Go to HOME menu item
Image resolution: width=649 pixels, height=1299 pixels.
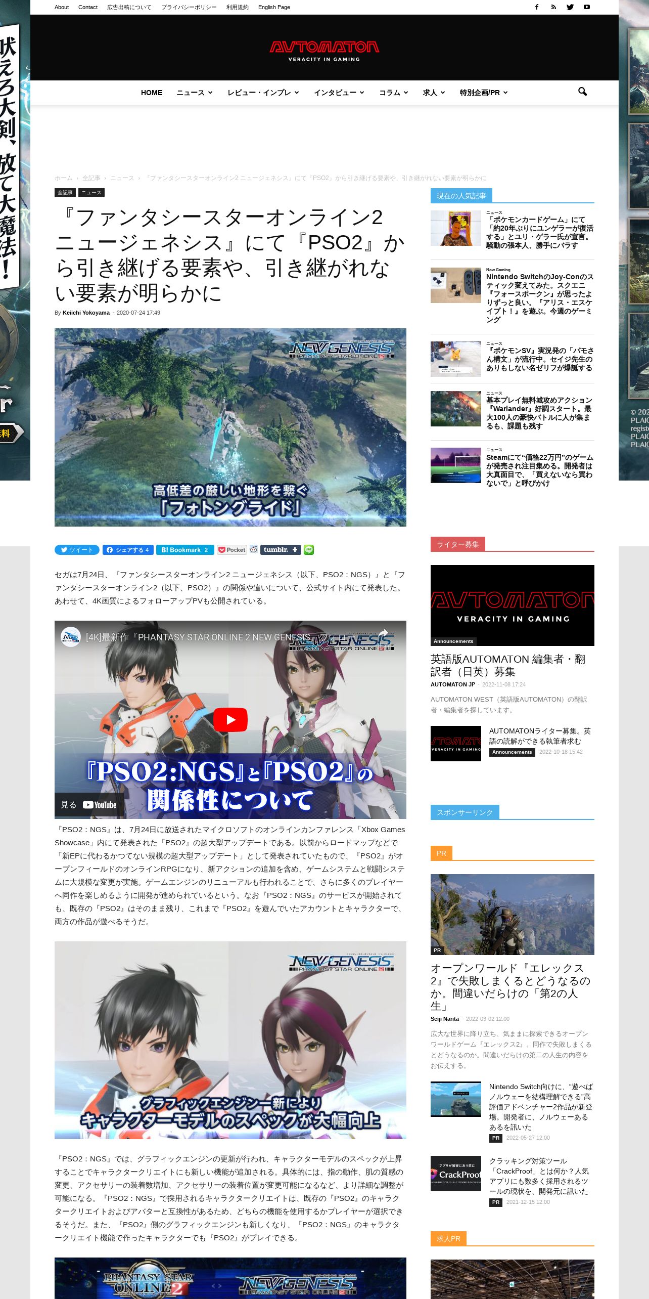point(152,93)
